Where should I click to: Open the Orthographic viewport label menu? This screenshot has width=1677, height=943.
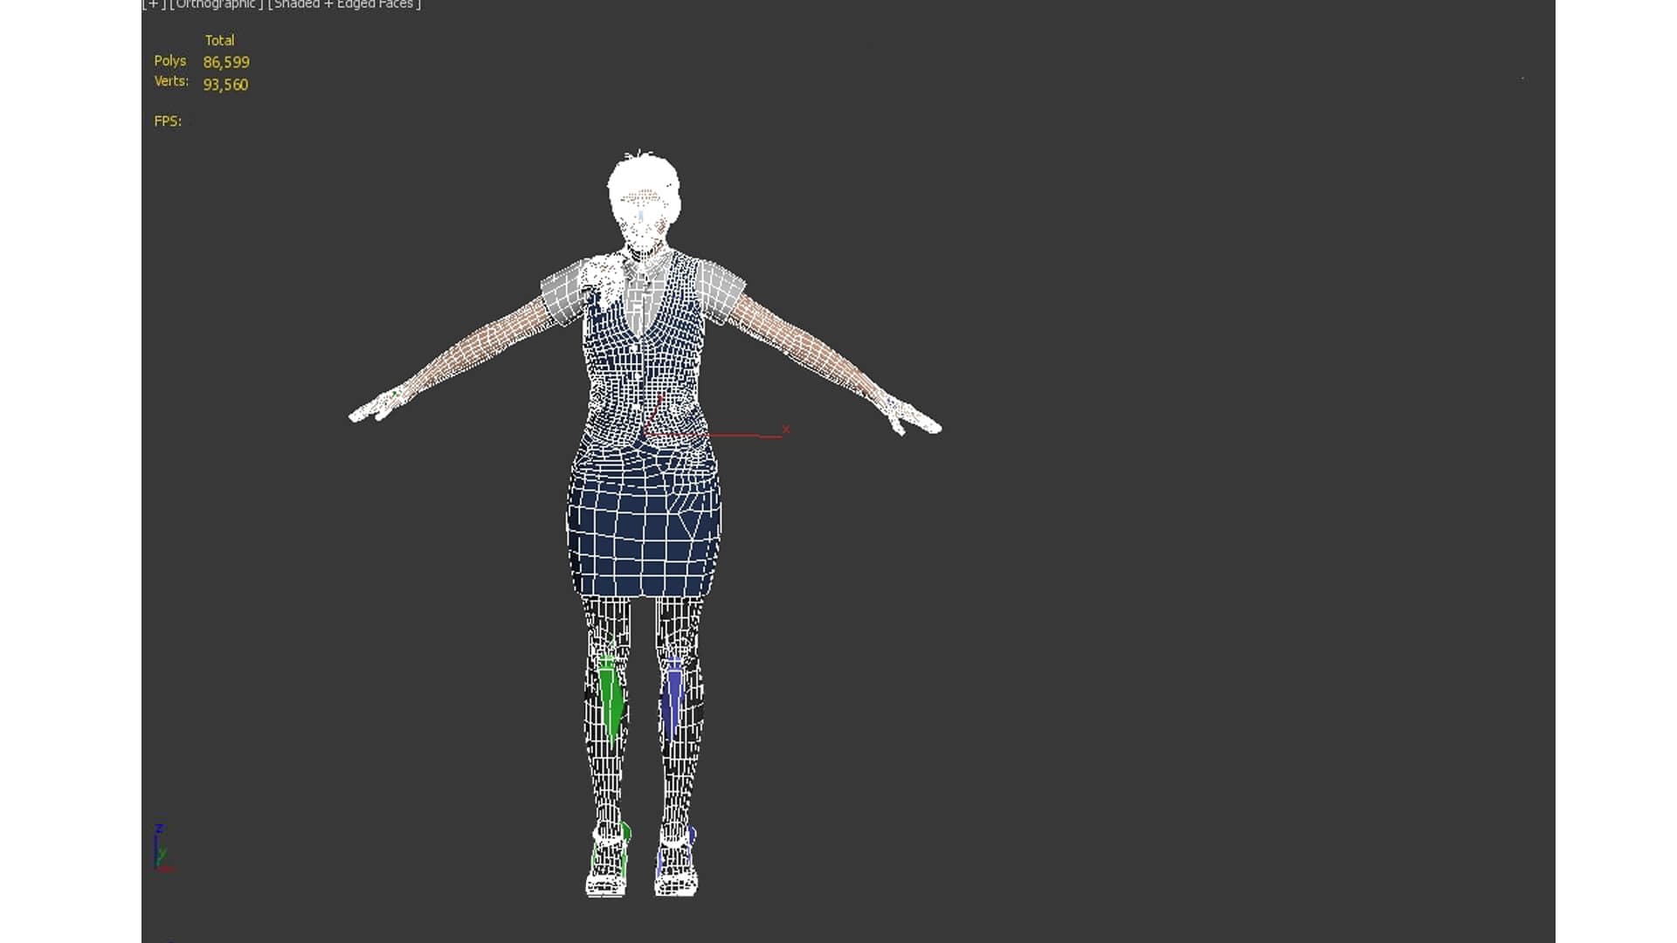(217, 4)
